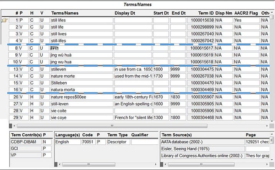
Task: Select the 'still life' term field
Action: [82, 27]
